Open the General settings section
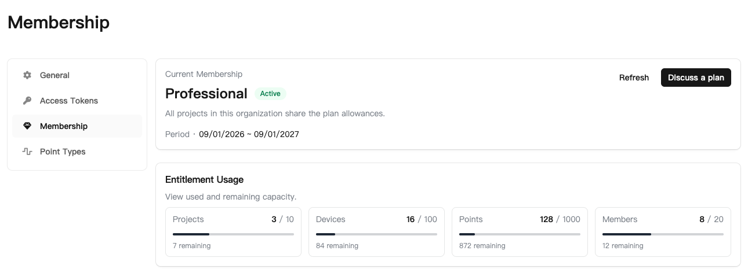 [x=77, y=75]
